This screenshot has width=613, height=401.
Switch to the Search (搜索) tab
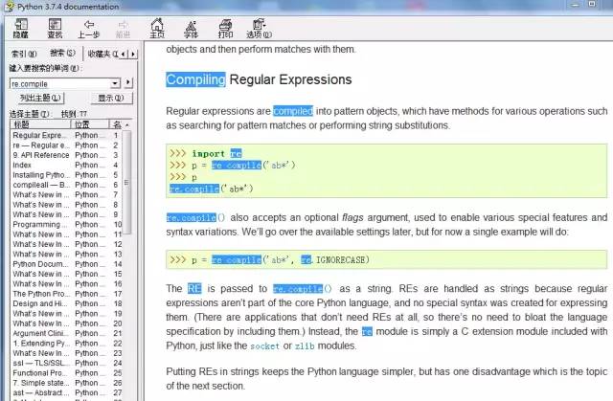click(62, 53)
